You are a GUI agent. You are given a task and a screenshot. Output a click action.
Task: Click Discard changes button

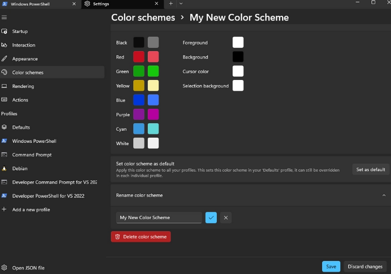click(365, 266)
